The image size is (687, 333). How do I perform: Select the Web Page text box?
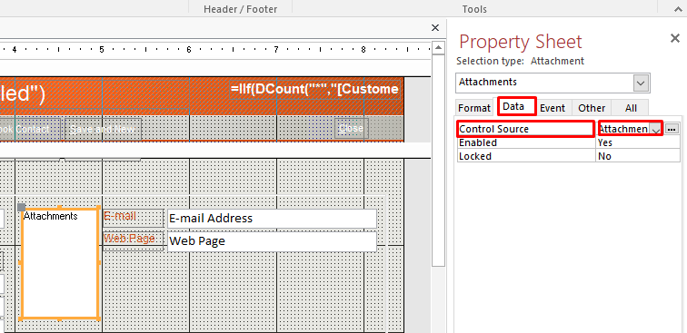[x=272, y=241]
